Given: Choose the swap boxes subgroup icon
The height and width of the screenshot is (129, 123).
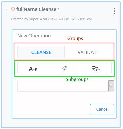Looking at the screenshot, I should [96, 68].
